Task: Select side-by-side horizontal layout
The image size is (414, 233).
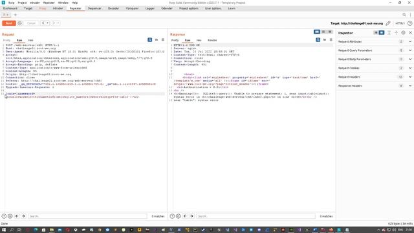Action: coord(317,32)
